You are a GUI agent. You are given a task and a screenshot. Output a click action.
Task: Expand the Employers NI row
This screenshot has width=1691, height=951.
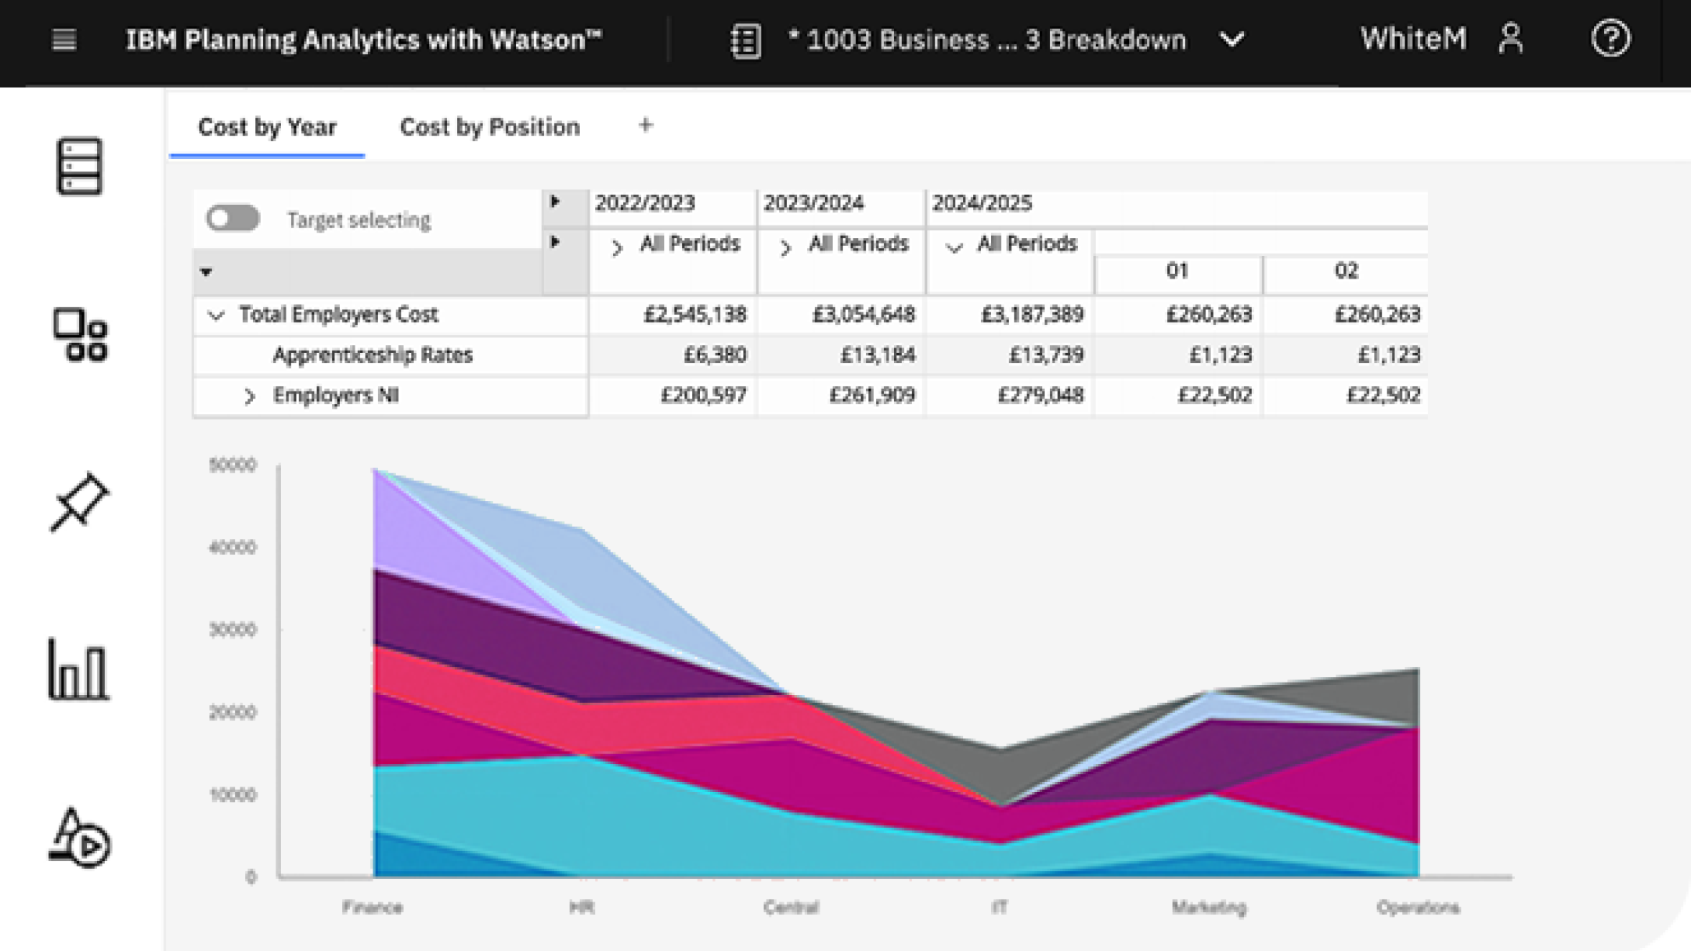tap(251, 396)
